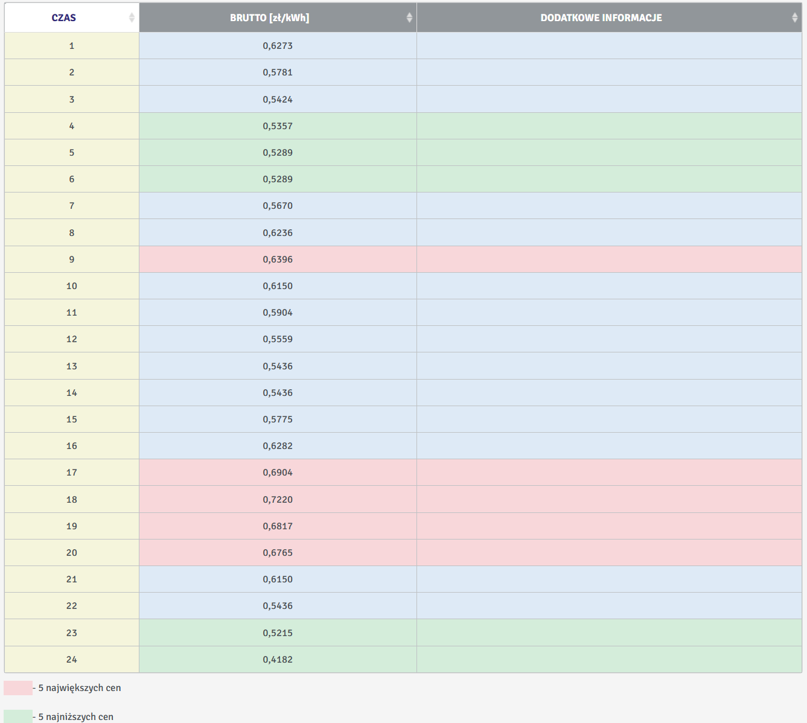Click hour 24 cell in CZAS column
The image size is (807, 723).
tap(72, 660)
